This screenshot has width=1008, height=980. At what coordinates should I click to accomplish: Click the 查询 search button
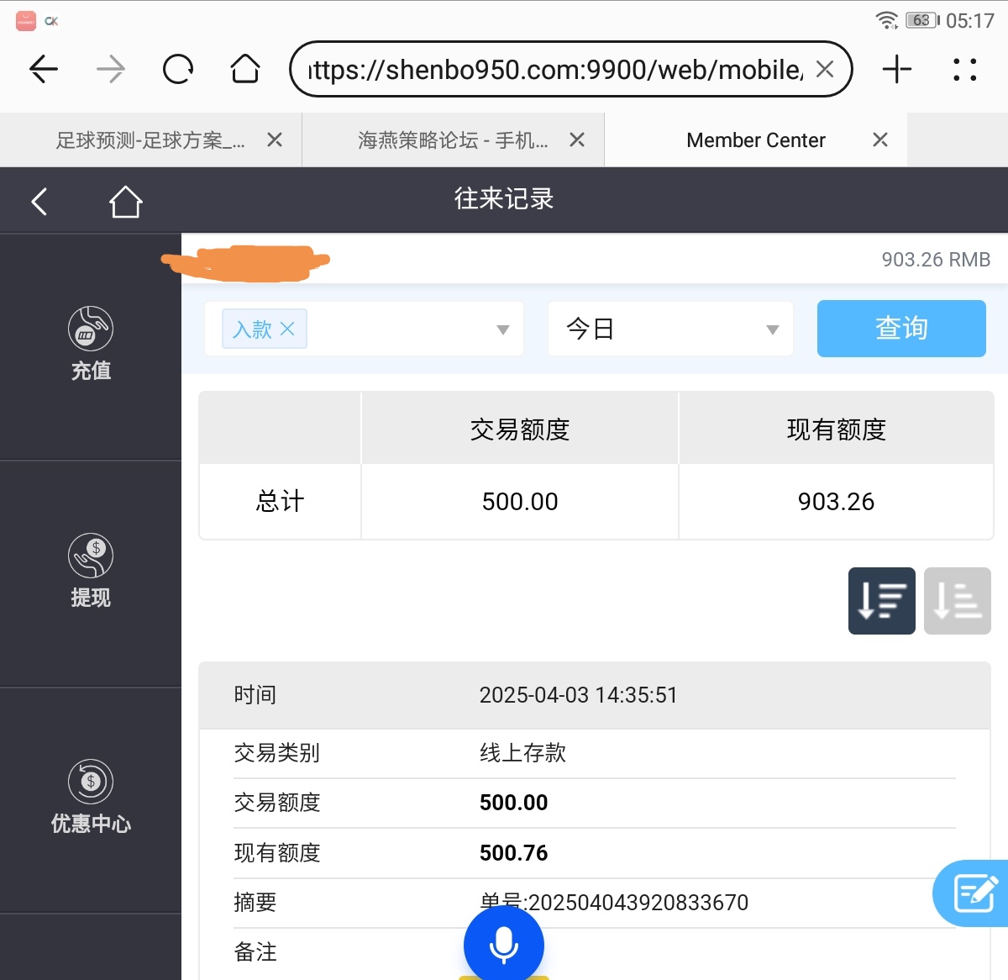click(901, 329)
